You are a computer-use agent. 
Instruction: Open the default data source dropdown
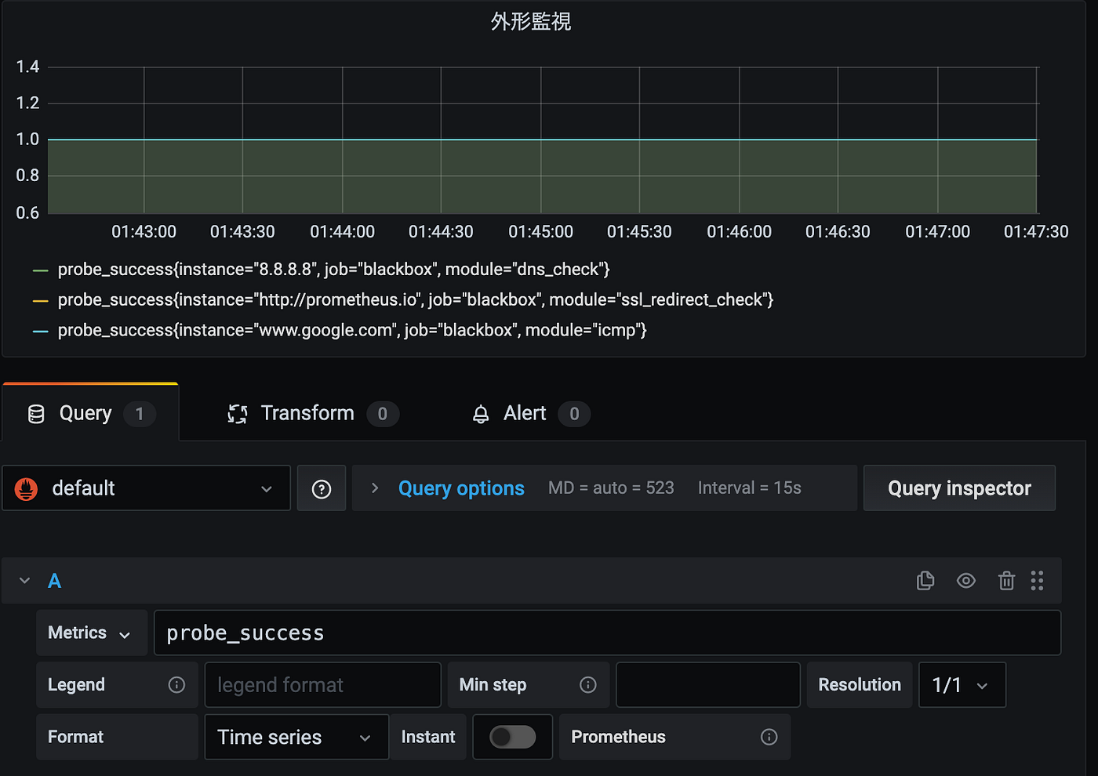point(147,488)
